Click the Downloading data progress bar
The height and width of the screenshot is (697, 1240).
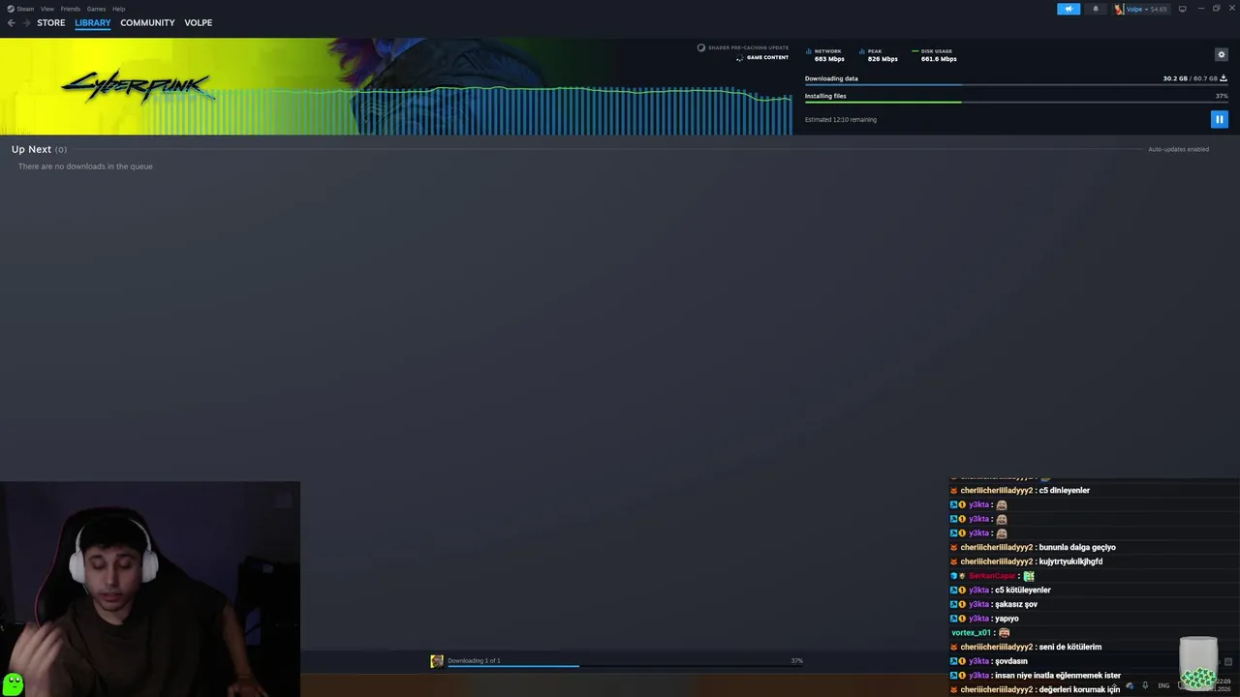[x=1016, y=84]
